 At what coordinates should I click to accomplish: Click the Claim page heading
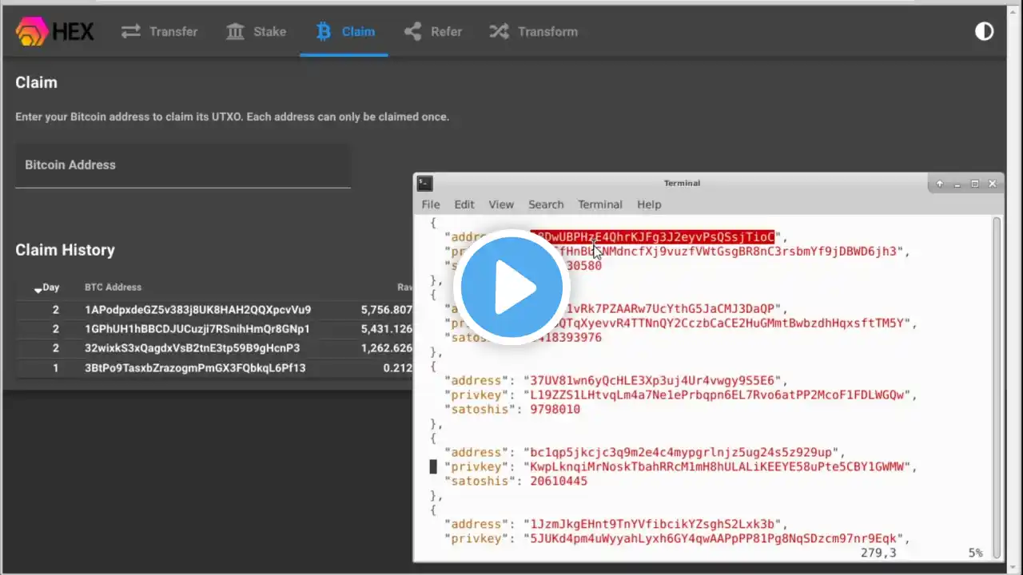point(36,82)
